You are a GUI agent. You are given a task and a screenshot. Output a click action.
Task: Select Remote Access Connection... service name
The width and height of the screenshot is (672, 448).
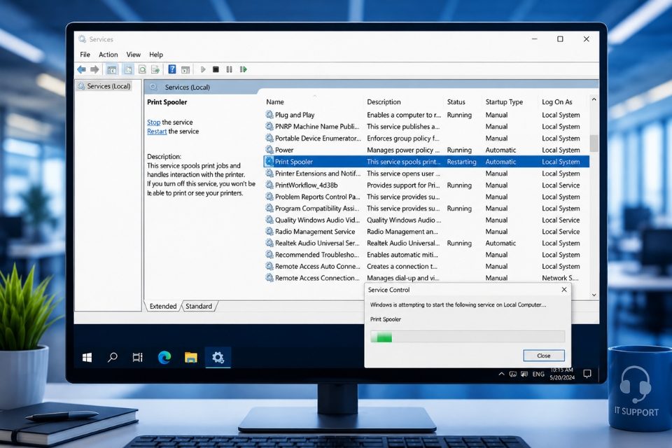click(x=317, y=278)
